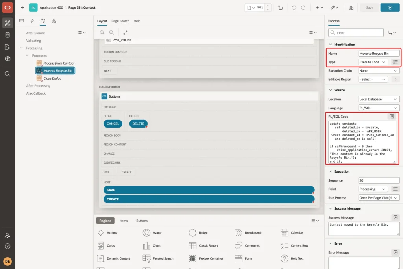
Task: Open the Shared Components toolbar icon
Action: coord(351,8)
